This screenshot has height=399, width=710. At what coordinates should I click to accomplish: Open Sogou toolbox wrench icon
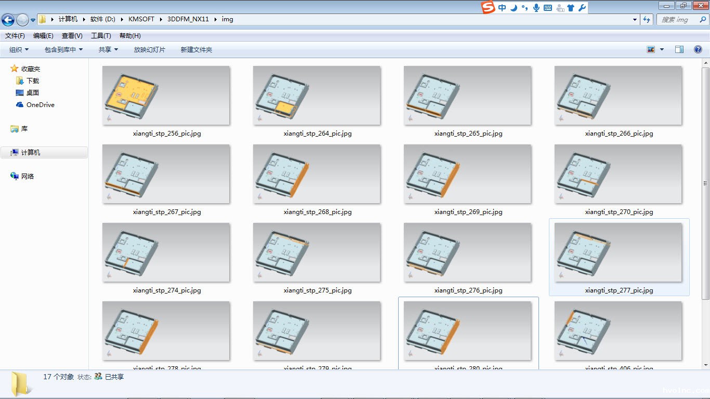click(582, 8)
